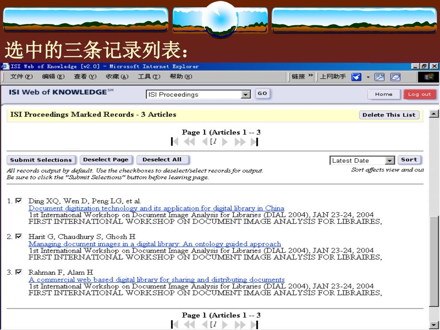Viewport: 440px width, 330px height.
Task: Click the bottom double-left rewind pager icon
Action: [189, 325]
